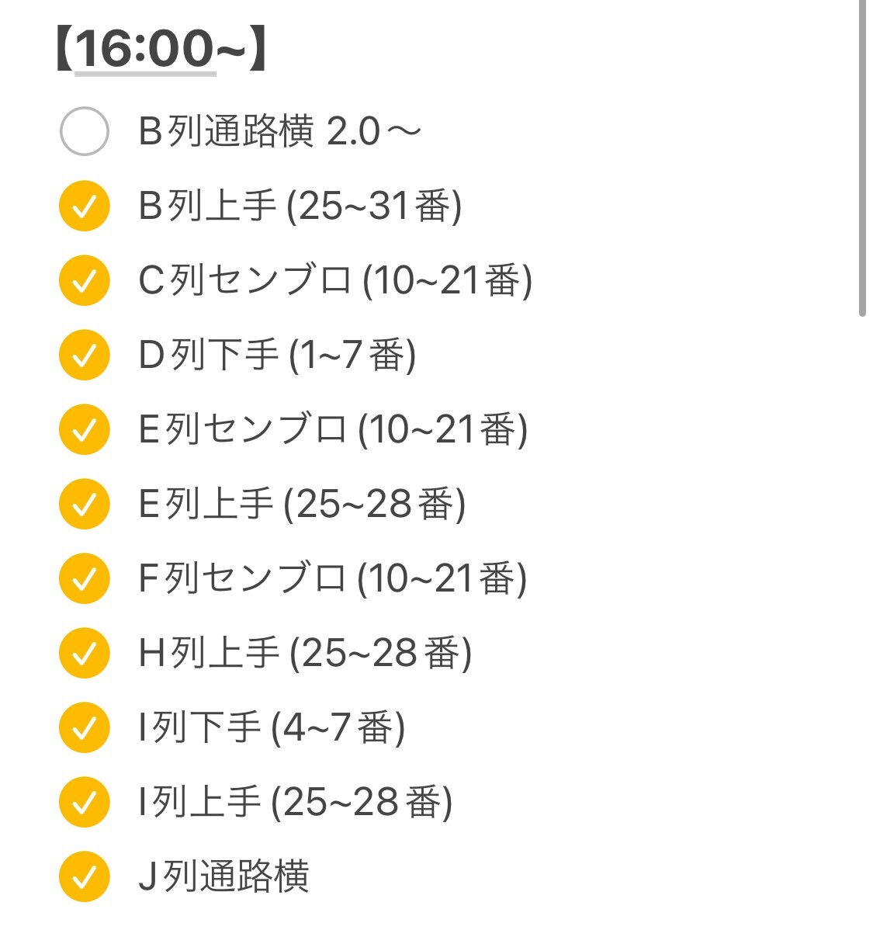Uncheck I列下手 (4~7番) checkbox
This screenshot has height=930, width=873.
(x=85, y=727)
